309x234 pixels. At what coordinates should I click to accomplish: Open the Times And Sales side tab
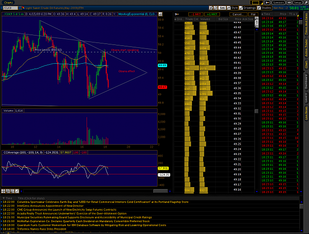click(x=306, y=24)
